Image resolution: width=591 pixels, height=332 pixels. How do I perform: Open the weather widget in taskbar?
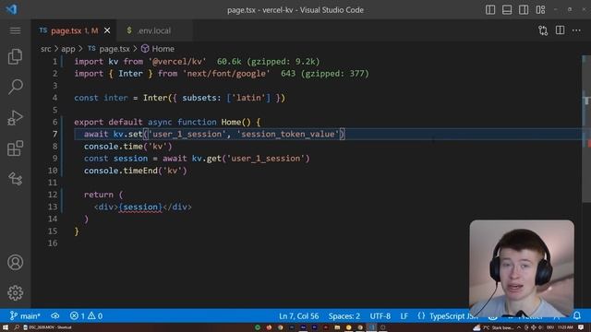point(494,327)
